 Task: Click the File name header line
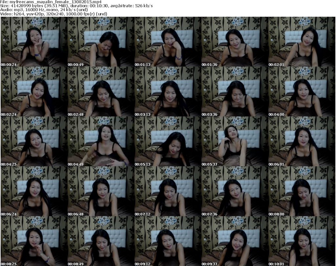[51, 2]
